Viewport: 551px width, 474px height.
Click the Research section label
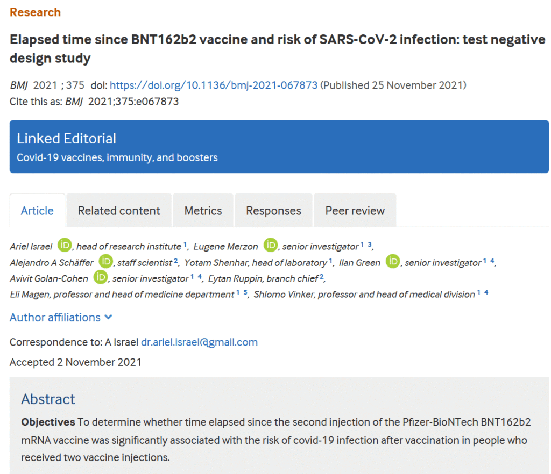(x=35, y=12)
